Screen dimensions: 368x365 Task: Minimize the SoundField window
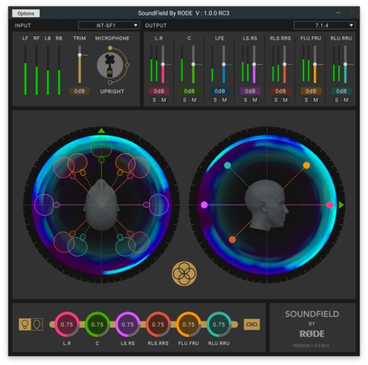pyautogui.click(x=338, y=13)
